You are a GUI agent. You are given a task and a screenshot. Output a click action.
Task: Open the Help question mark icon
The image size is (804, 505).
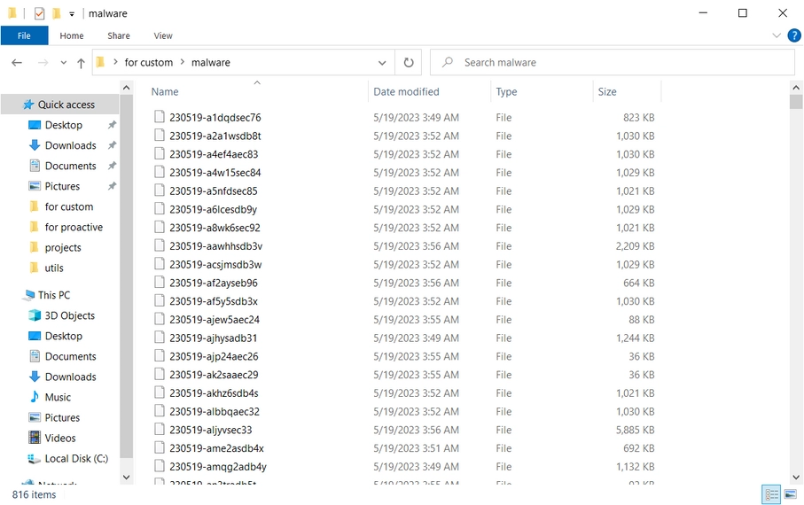click(793, 35)
